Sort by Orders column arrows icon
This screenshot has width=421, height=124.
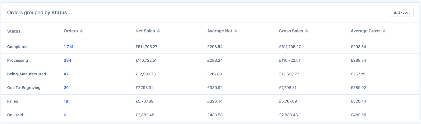click(81, 31)
